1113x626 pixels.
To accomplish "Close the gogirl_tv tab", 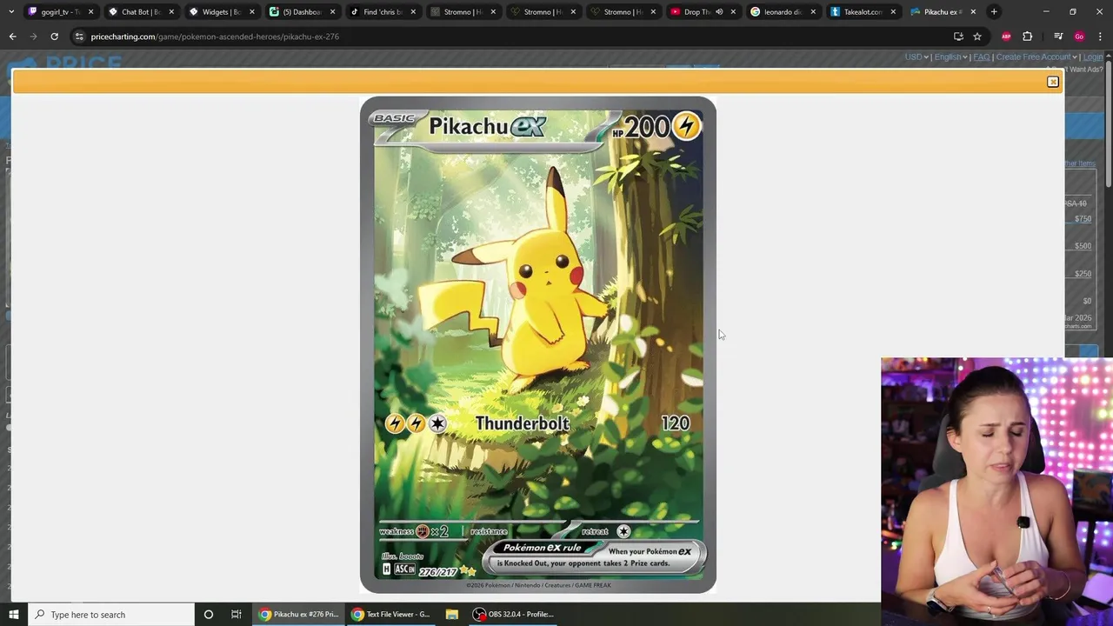I will click(90, 12).
